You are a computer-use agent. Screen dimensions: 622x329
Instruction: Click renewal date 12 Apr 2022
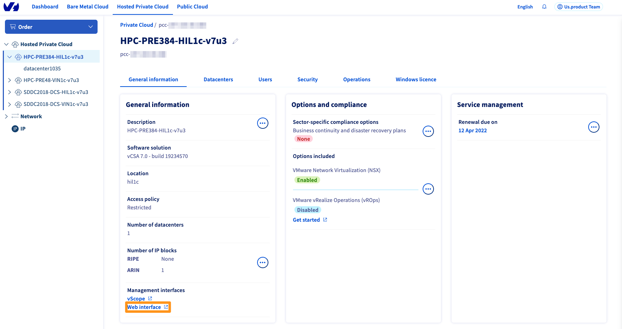click(473, 131)
